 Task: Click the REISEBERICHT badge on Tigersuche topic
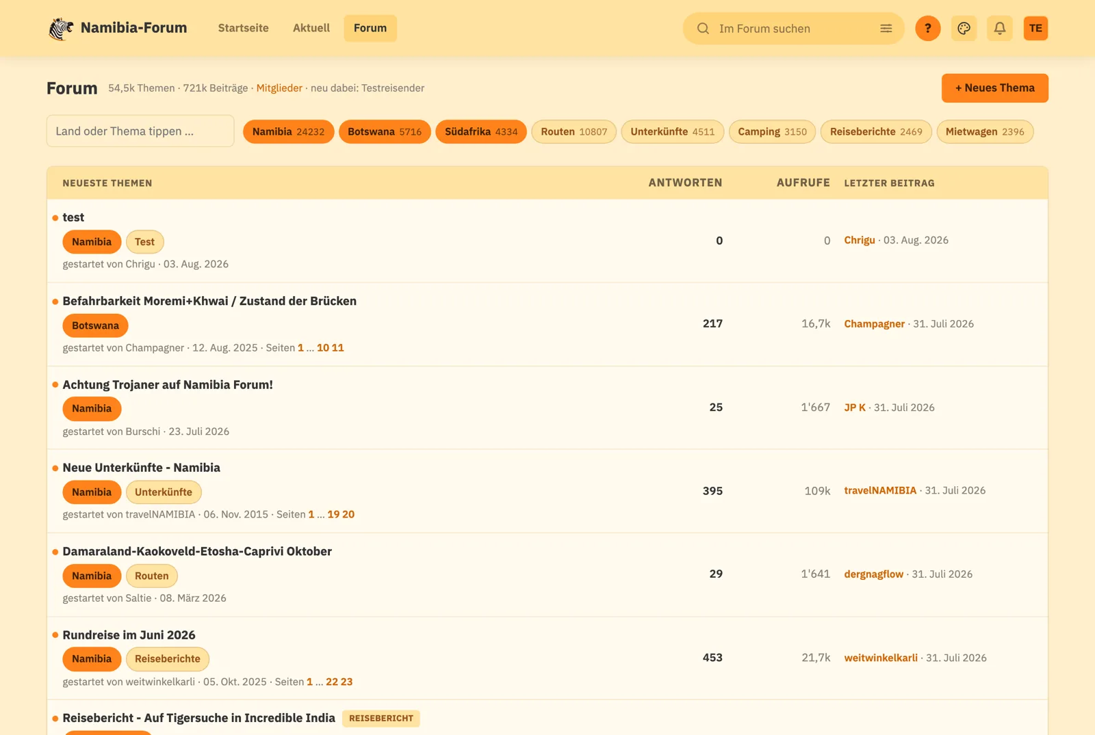[x=381, y=719]
